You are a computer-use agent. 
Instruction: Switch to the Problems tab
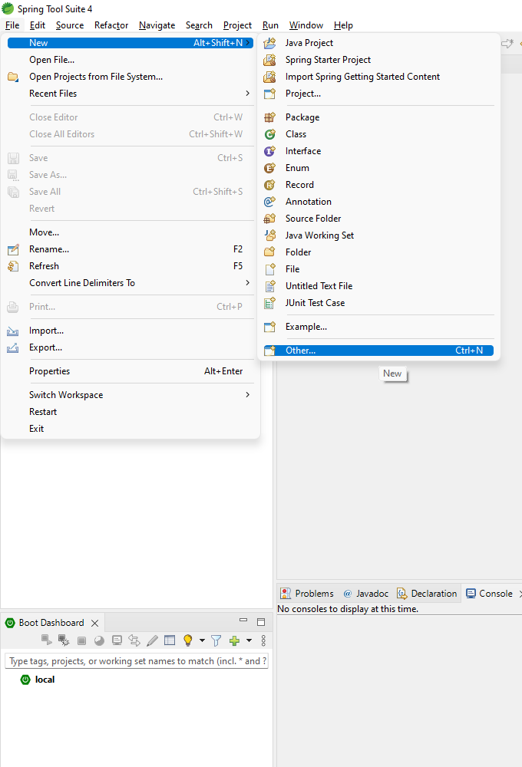coord(307,594)
